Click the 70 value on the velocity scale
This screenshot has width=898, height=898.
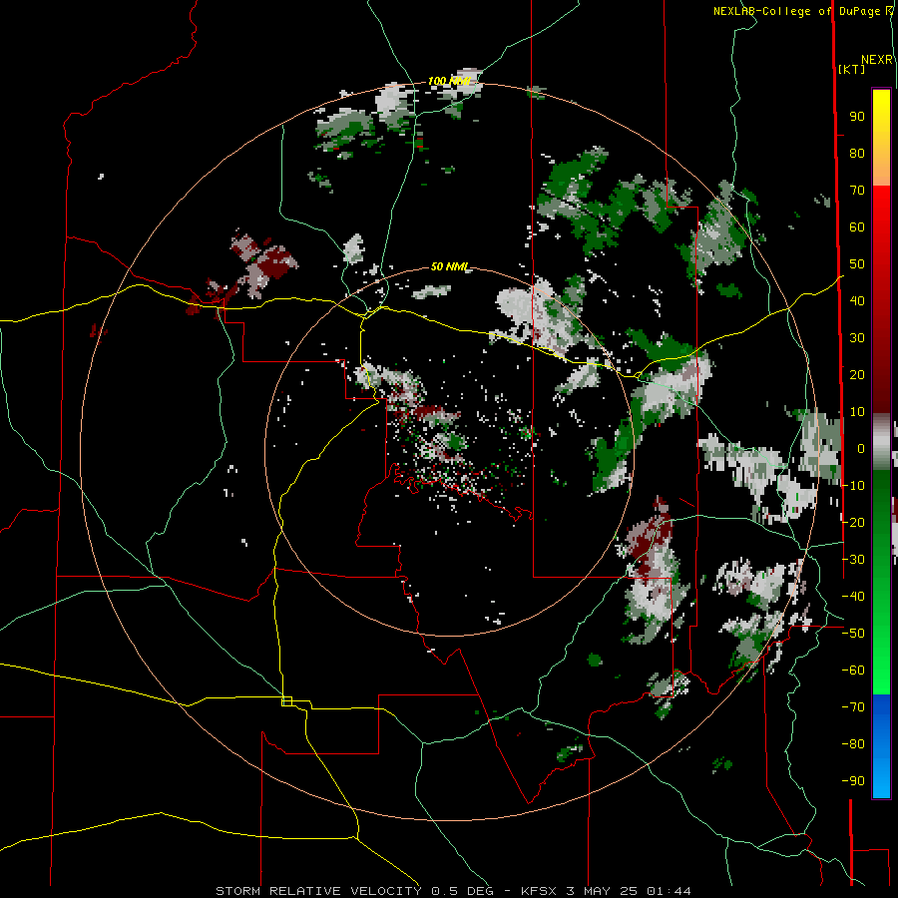click(857, 191)
